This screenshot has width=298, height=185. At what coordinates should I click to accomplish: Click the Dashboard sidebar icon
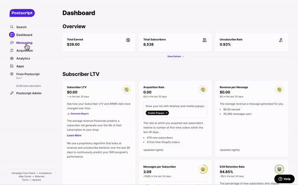point(12,35)
